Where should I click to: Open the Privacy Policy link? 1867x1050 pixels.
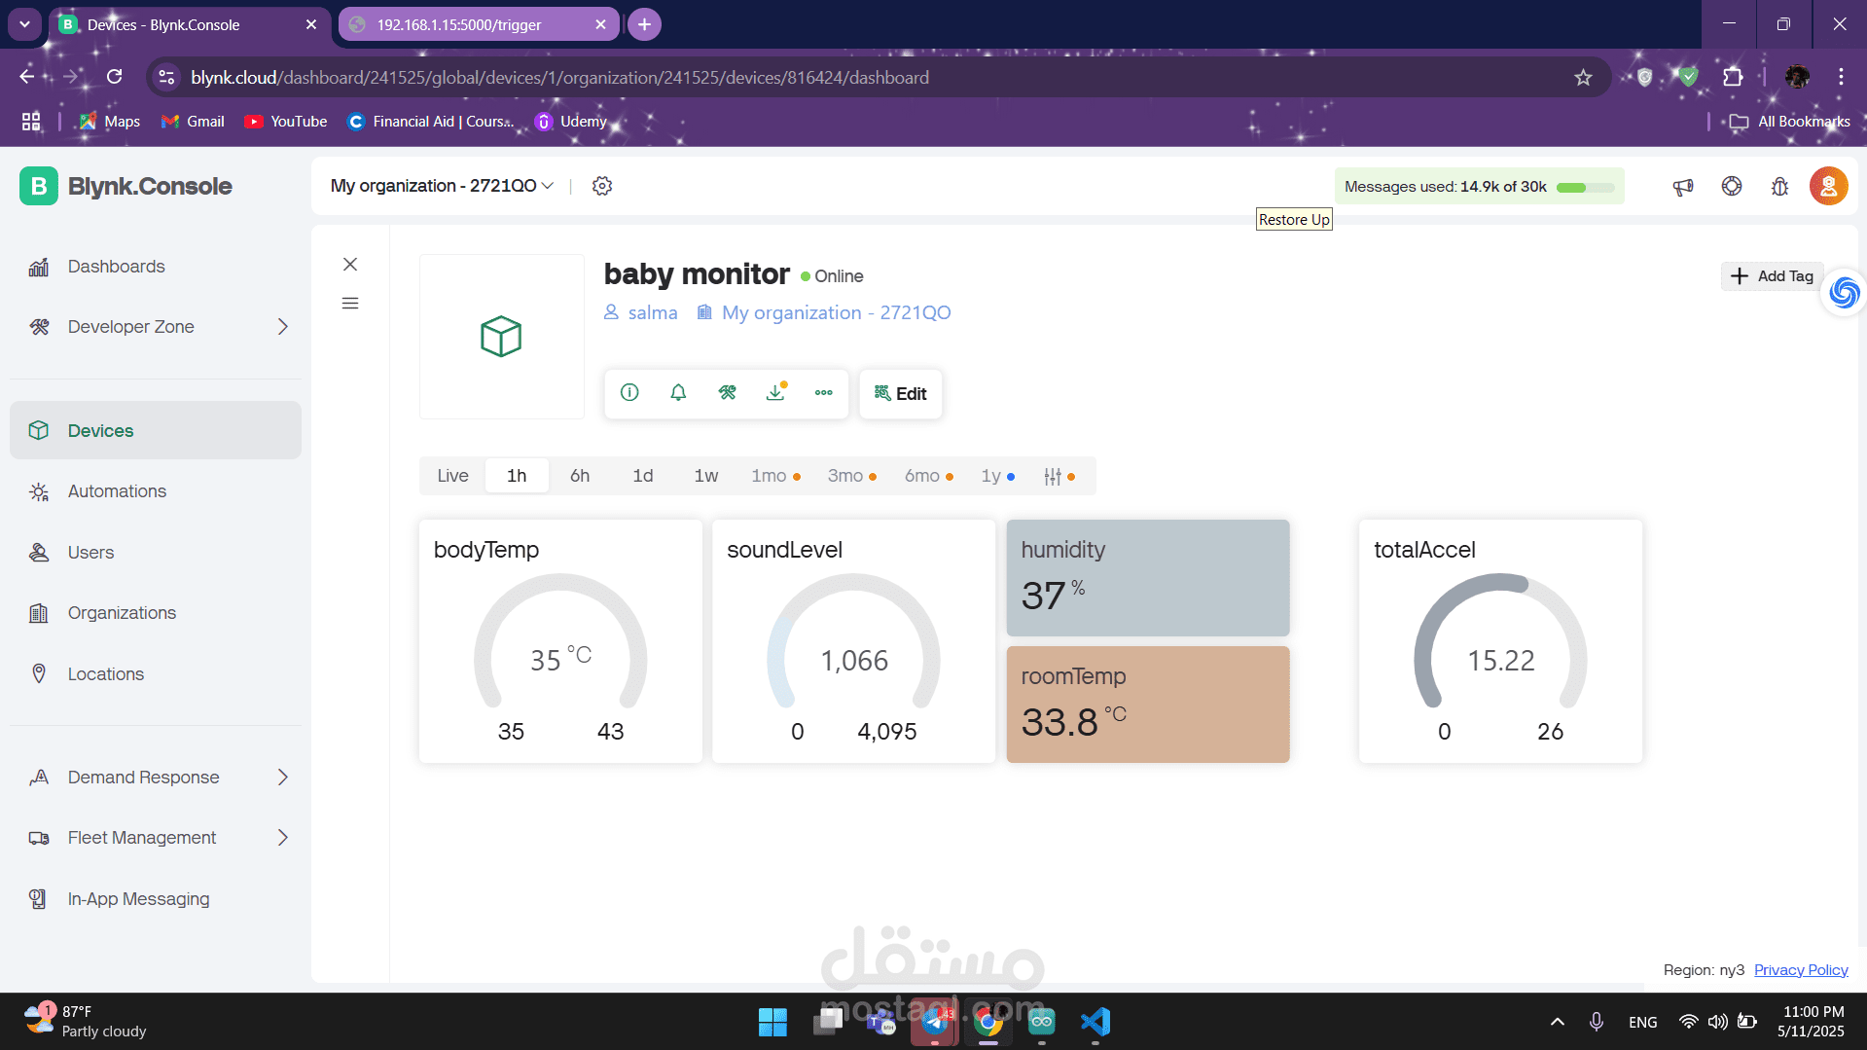click(x=1801, y=970)
